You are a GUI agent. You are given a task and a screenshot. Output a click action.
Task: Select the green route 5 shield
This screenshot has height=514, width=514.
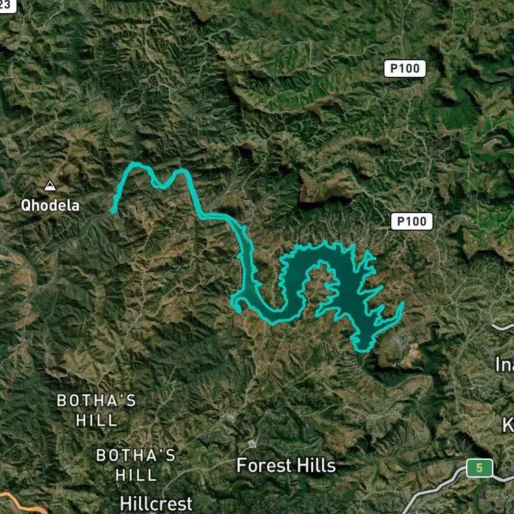[480, 468]
